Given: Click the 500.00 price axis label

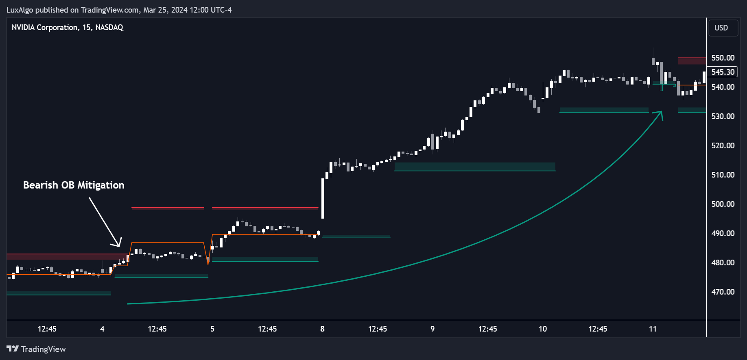Looking at the screenshot, I should click(x=723, y=204).
